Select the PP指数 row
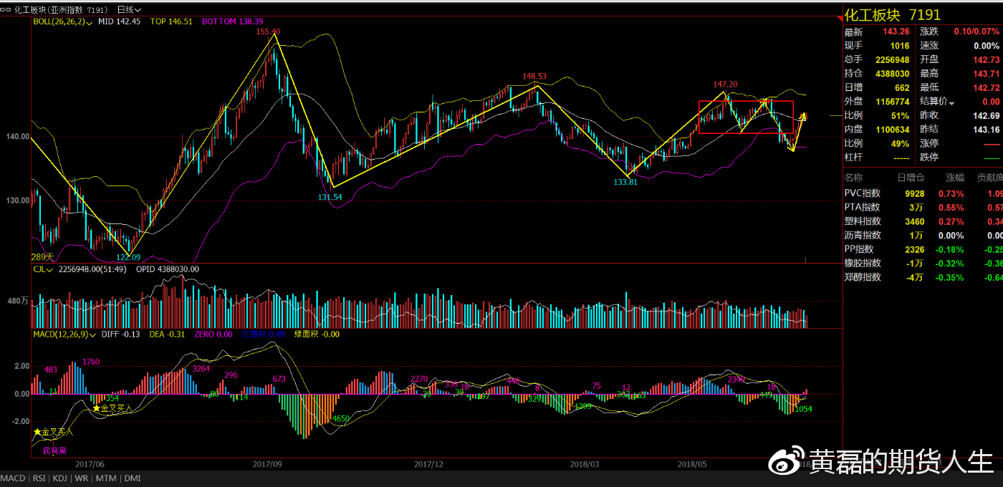 coord(923,249)
